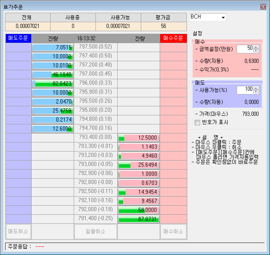Click price 794,800 (0.18)
Image resolution: width=270 pixels, height=255 pixels.
click(95, 119)
